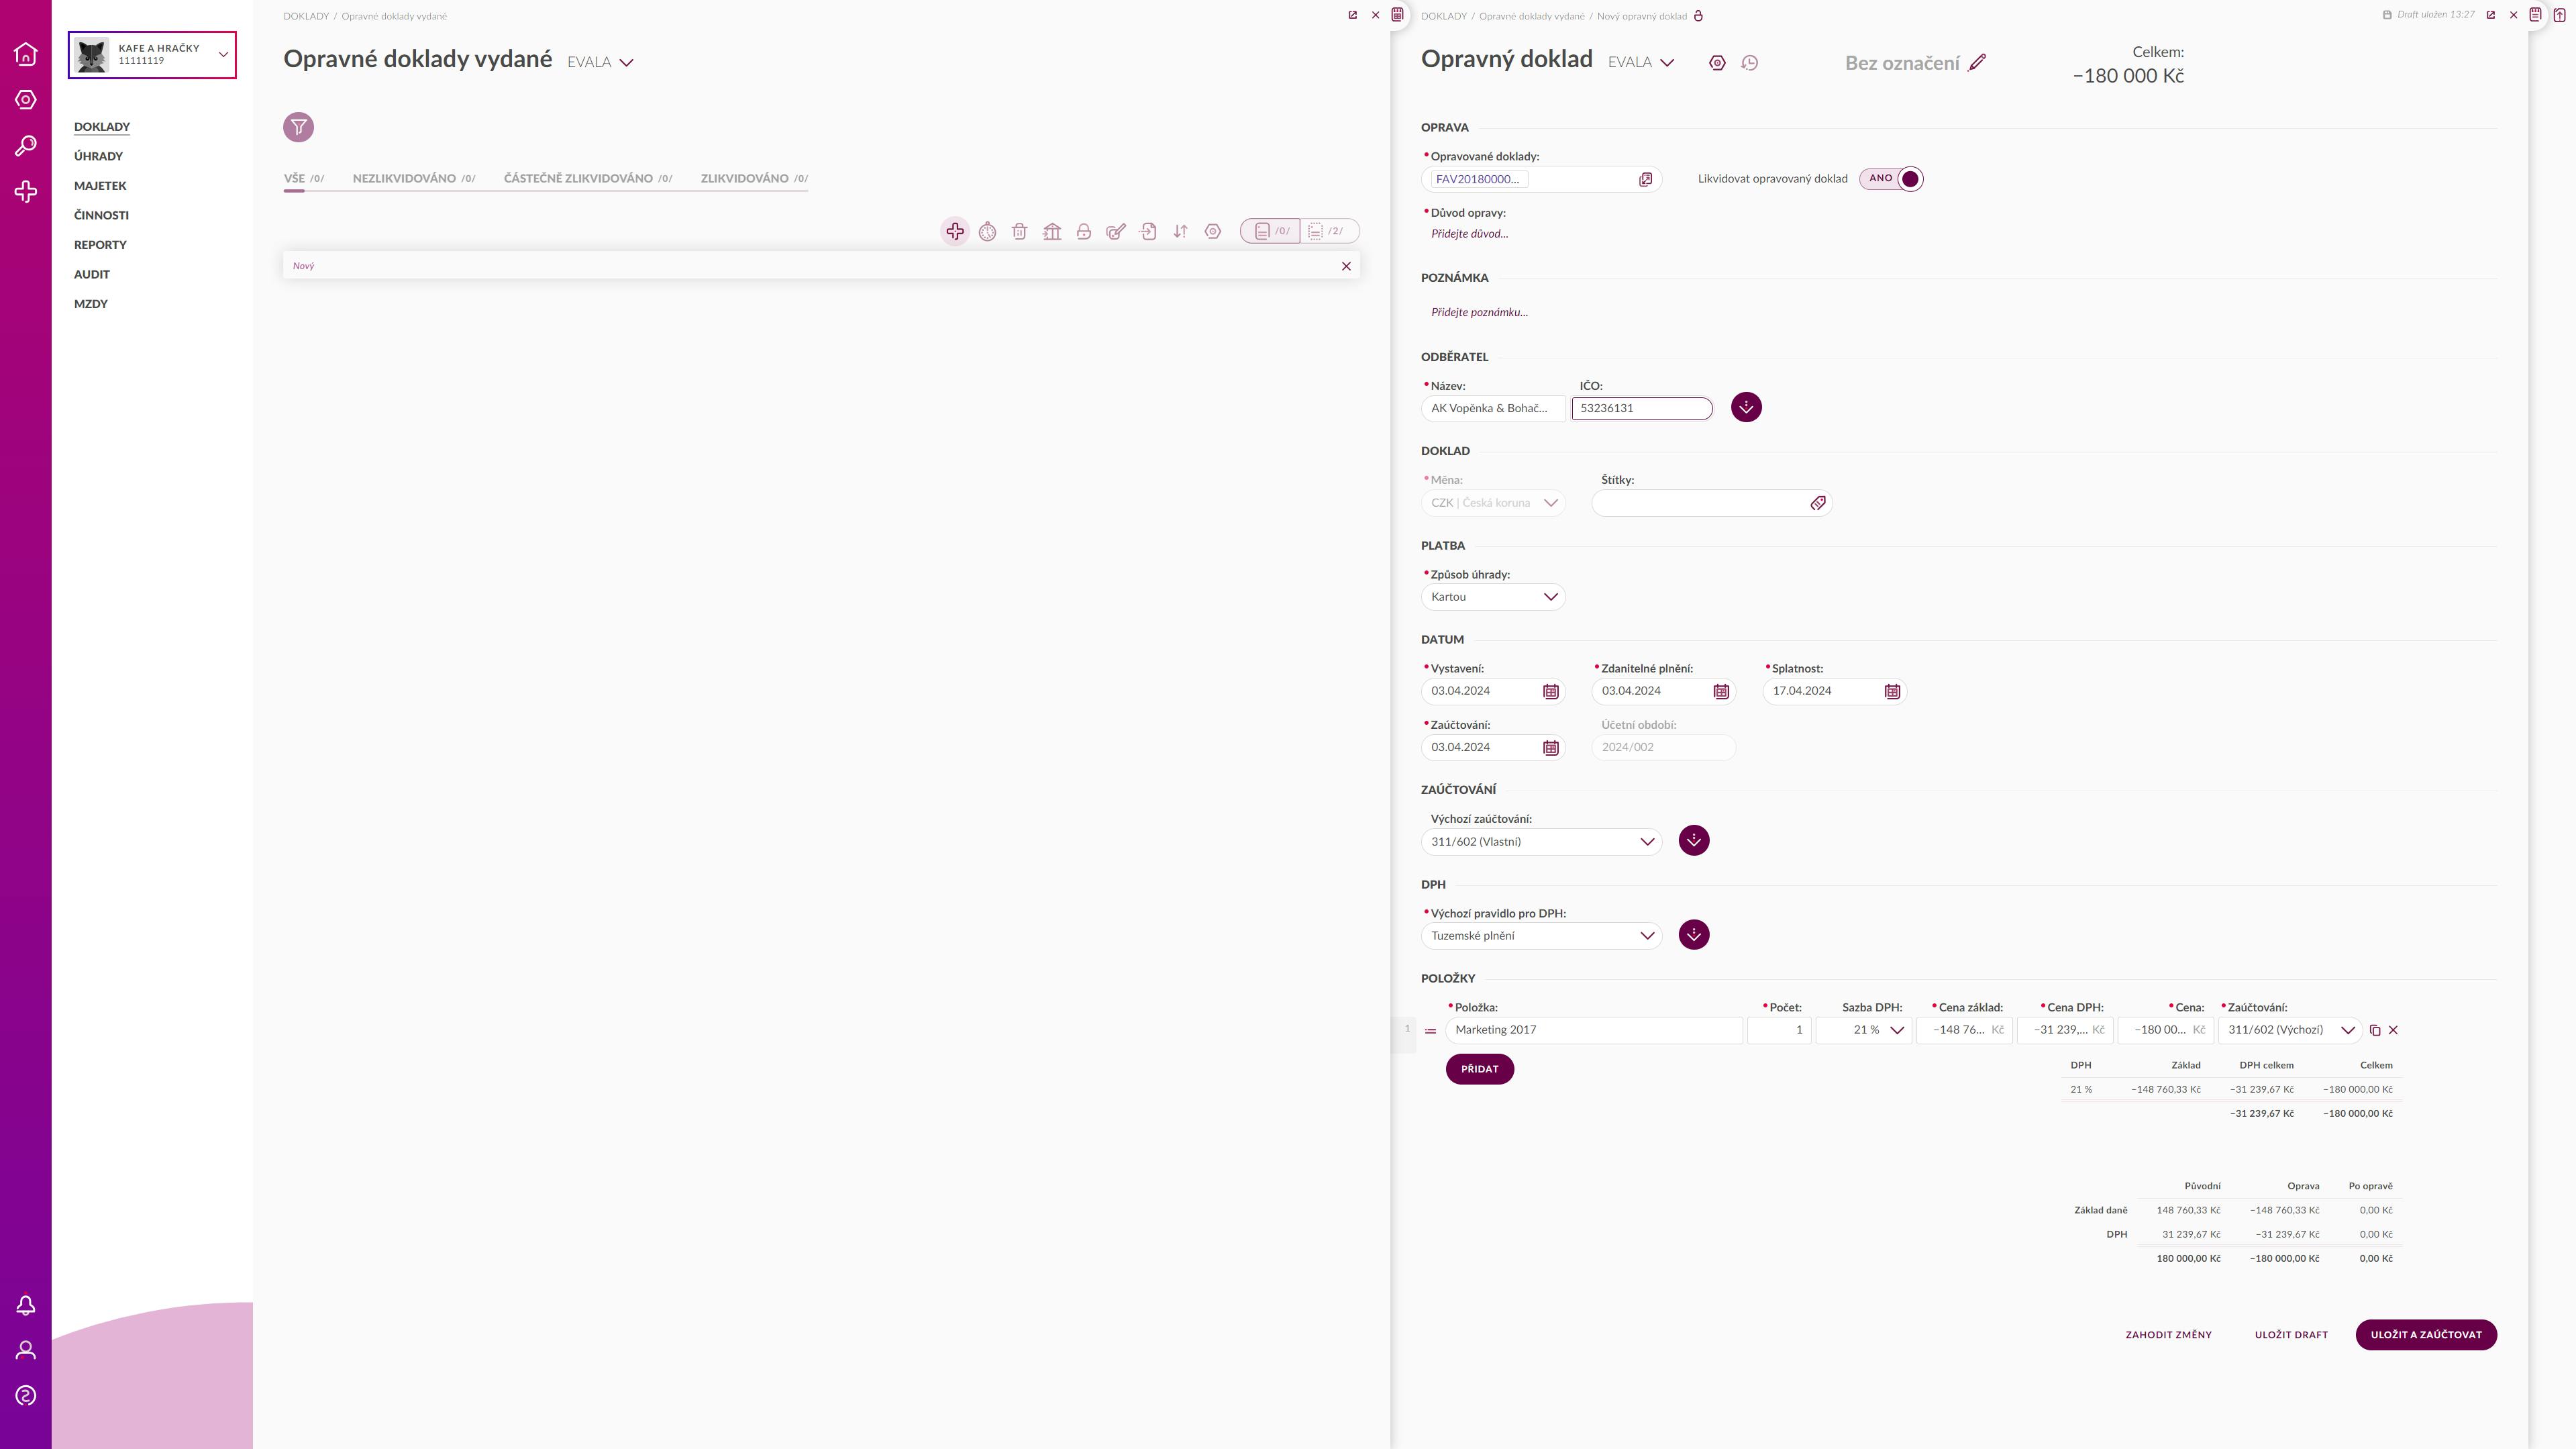Open the calendar icon for Splatnost date
Screen dimensions: 2576x1449
[1892, 692]
